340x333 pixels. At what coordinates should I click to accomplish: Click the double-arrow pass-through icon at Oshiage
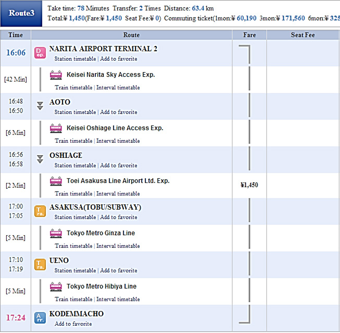tap(40, 159)
